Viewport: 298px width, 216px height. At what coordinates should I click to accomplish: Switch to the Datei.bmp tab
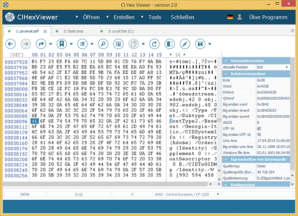73,31
